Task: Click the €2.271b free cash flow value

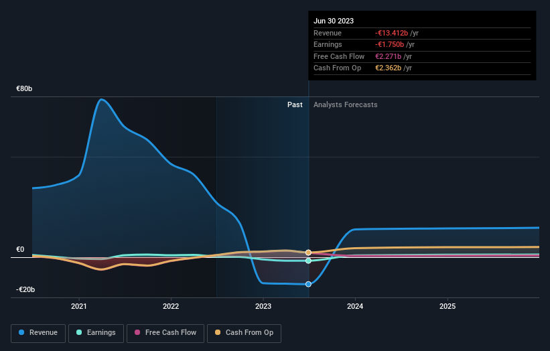Action: click(x=388, y=56)
